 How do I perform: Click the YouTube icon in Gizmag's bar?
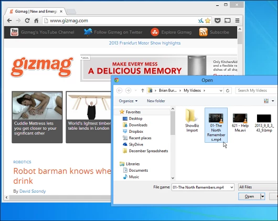pyautogui.click(x=14, y=32)
